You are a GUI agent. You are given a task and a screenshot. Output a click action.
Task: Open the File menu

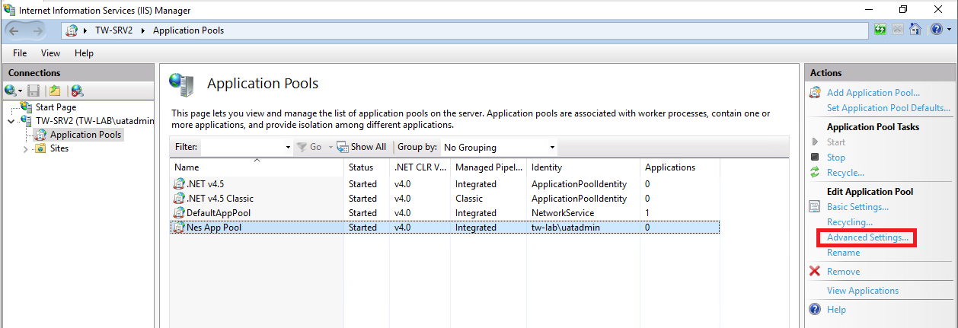tap(20, 53)
